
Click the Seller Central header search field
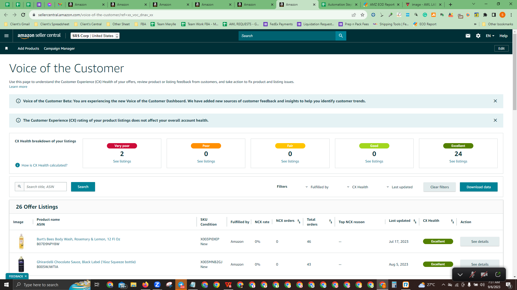tap(287, 36)
